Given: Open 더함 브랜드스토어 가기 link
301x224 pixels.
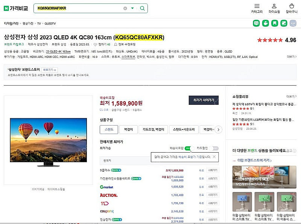Looking at the screenshot, I should pyautogui.click(x=254, y=160).
